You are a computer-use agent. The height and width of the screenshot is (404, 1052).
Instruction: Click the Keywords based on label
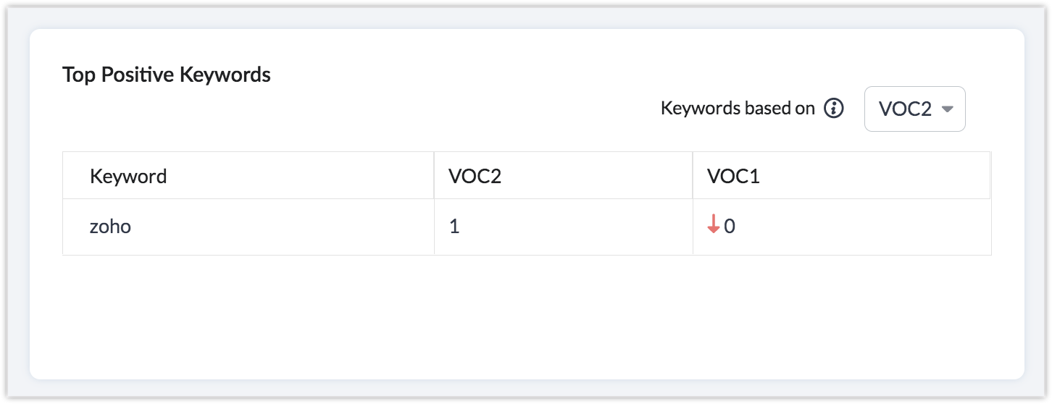[738, 109]
